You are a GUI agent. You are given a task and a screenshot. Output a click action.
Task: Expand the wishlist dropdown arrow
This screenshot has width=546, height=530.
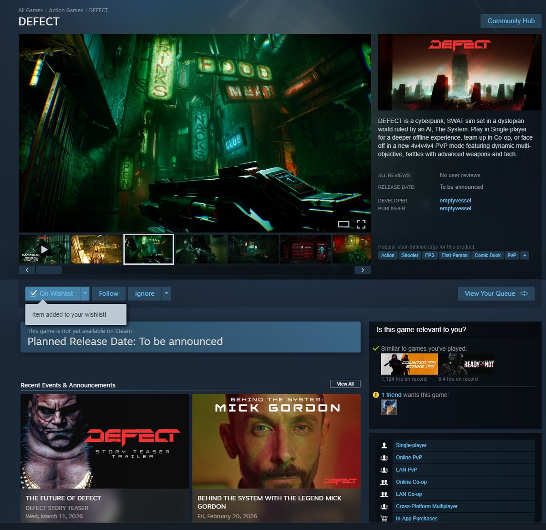[x=85, y=293]
